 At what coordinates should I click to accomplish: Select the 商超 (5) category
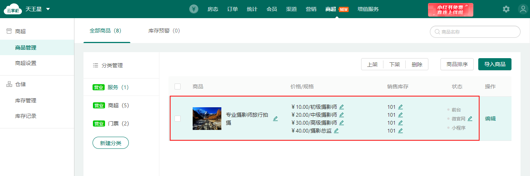[118, 105]
